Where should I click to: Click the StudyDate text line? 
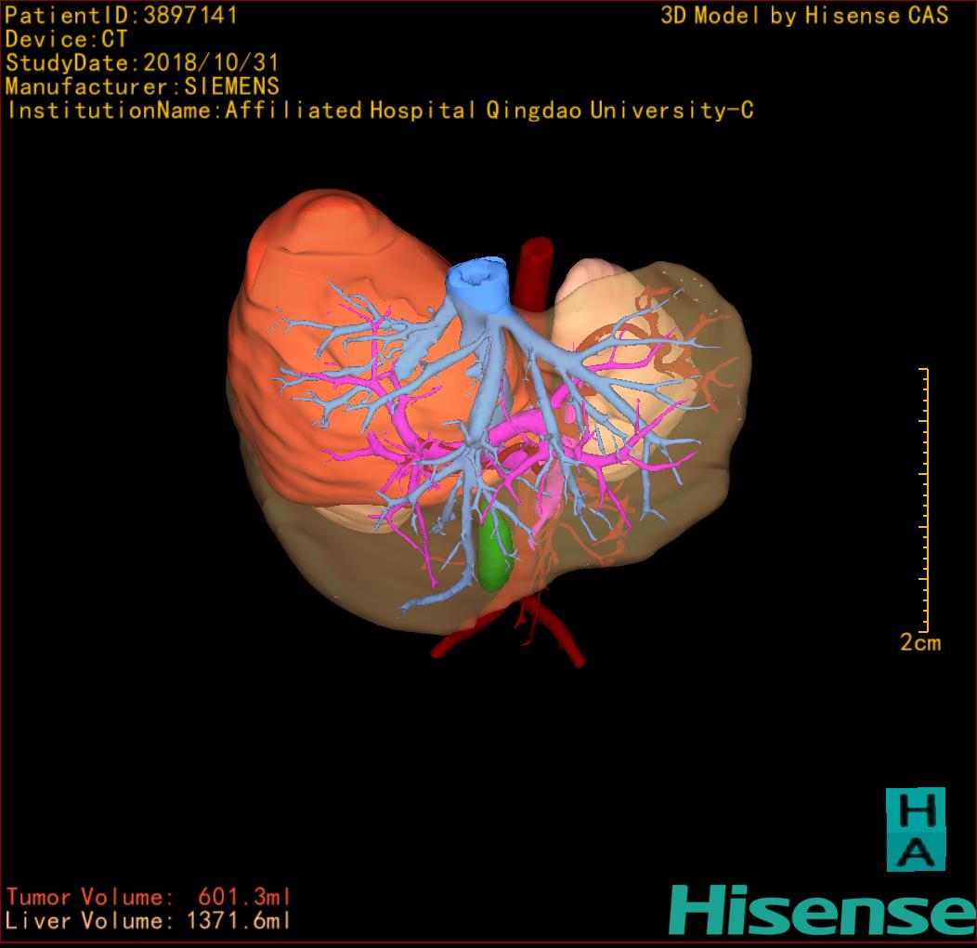click(x=142, y=63)
